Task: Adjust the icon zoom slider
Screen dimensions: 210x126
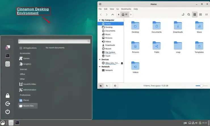Action: point(201,86)
